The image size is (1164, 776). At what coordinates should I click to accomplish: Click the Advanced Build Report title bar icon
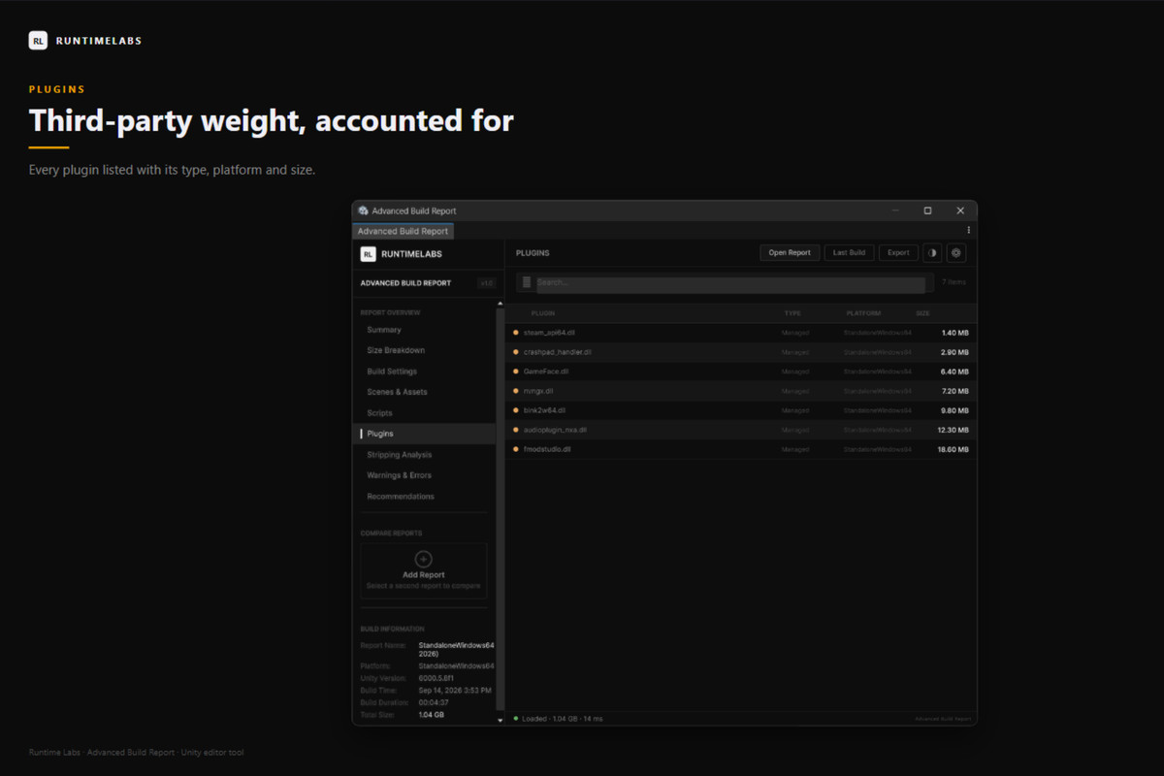363,210
